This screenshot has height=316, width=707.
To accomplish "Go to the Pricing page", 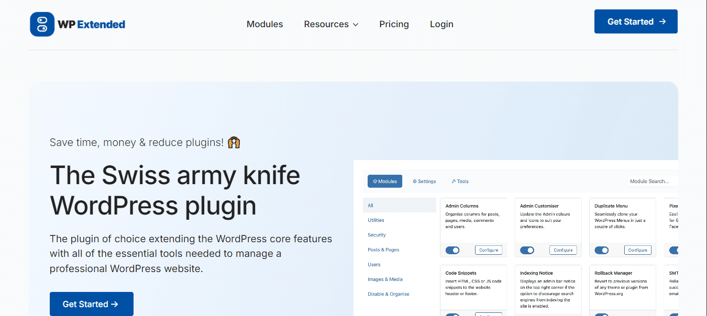I will [x=394, y=24].
